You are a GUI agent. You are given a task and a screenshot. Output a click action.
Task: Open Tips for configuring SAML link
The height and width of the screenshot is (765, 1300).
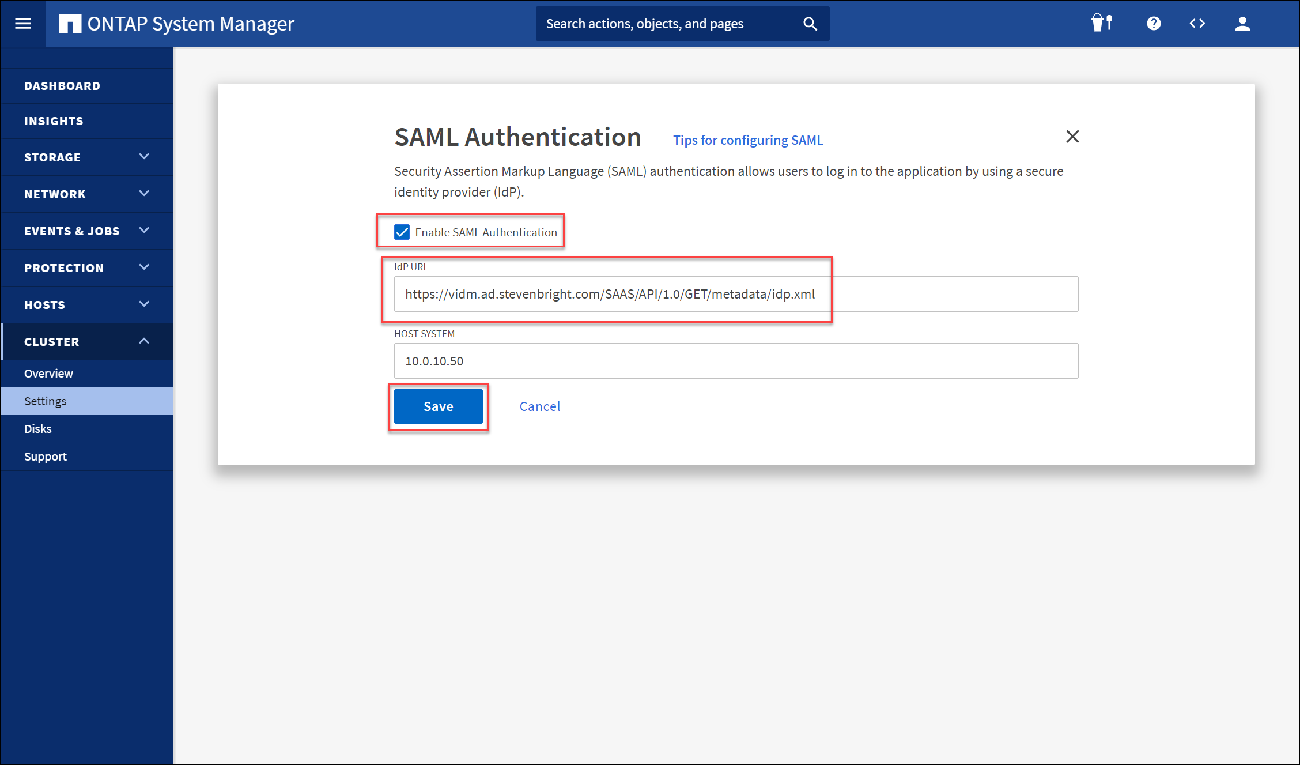747,140
